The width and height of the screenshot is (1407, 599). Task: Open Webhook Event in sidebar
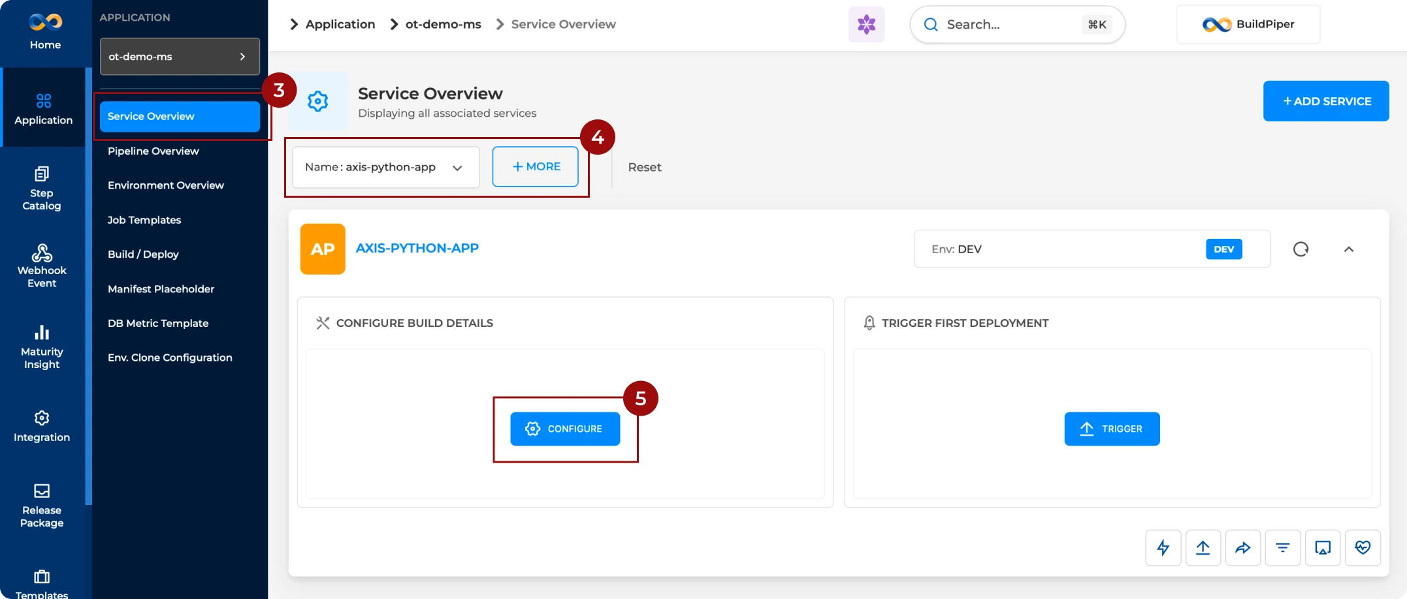[42, 266]
